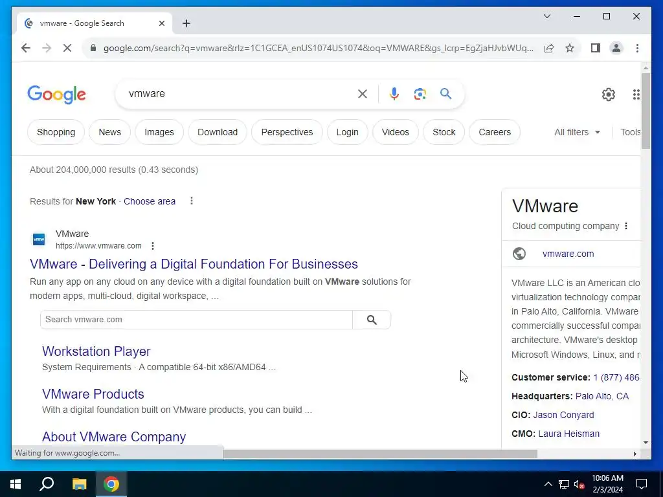Viewport: 663px width, 497px height.
Task: Click the customer service phone number
Action: [x=616, y=377]
